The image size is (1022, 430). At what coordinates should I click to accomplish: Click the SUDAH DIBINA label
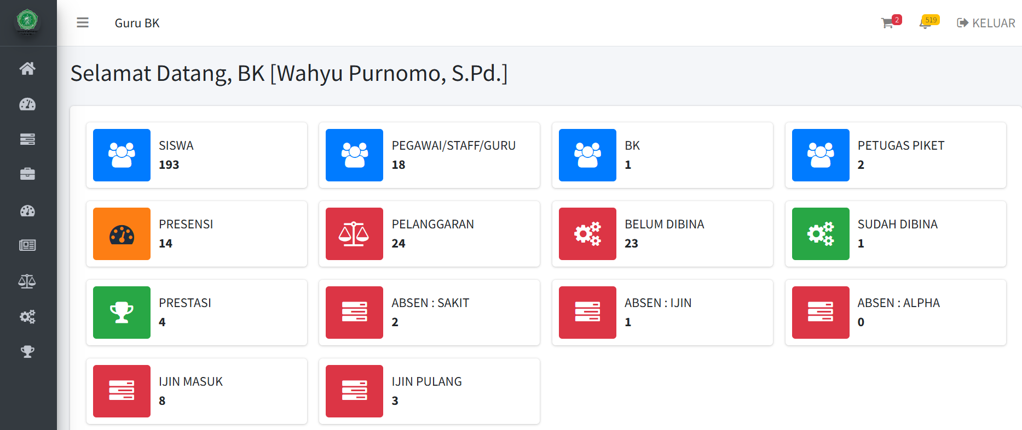click(898, 225)
